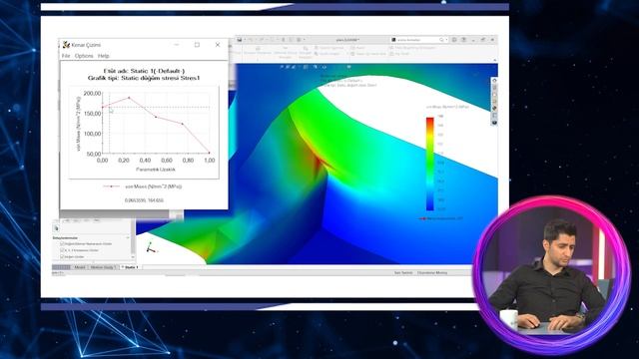Collapse the ribbon with the small up arrow
The height and width of the screenshot is (359, 639).
tap(495, 60)
